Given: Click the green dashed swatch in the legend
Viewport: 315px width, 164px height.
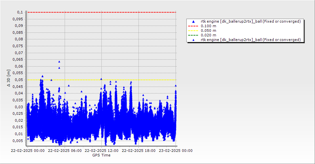Looking at the screenshot, I should pos(193,35).
